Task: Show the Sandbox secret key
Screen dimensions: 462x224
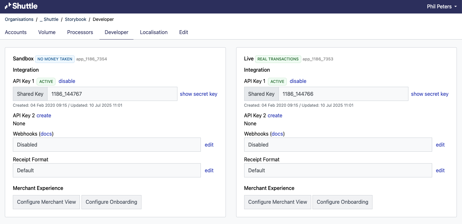Action: [x=198, y=94]
